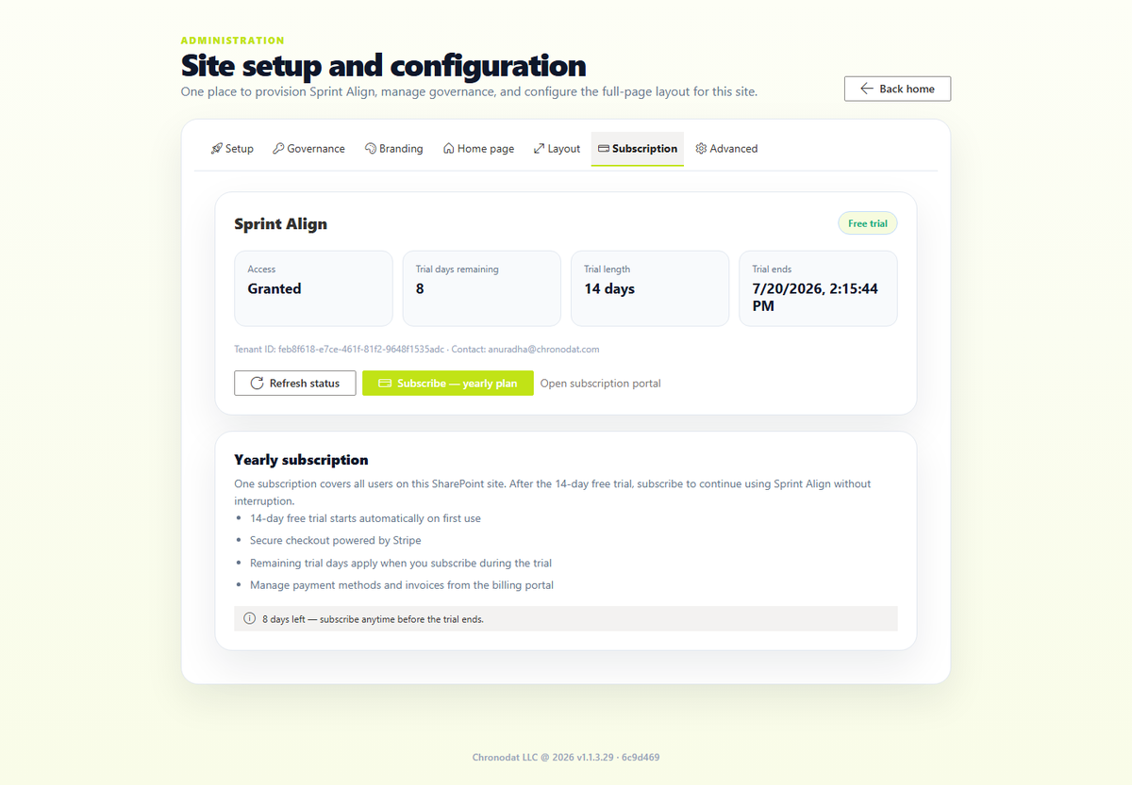
Task: Click the Back home button
Action: tap(897, 89)
